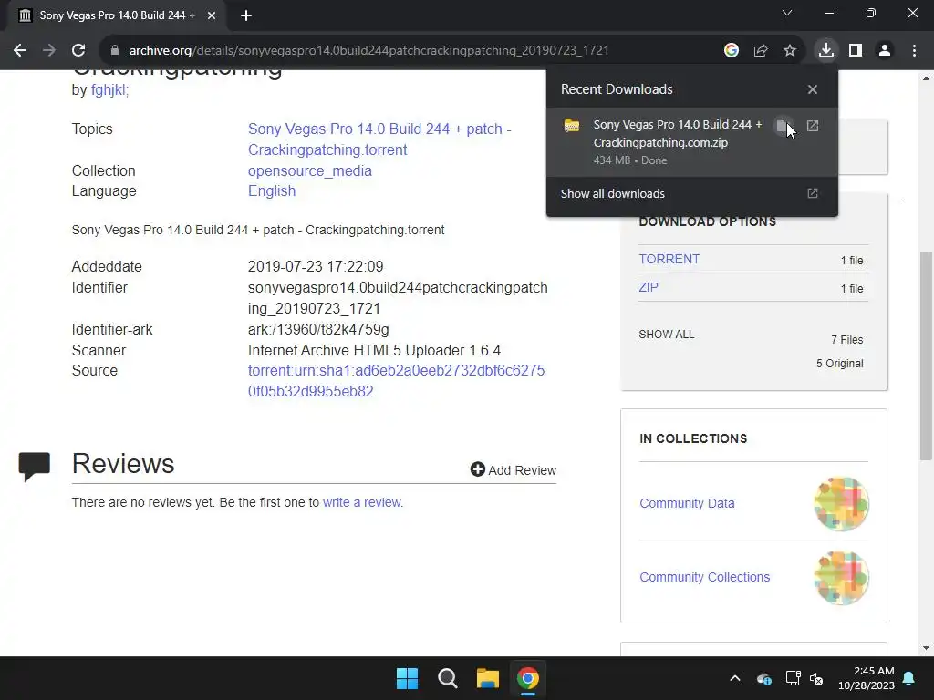
Task: Click the Internet Archive HTML5 Uploader 1.6.4 text
Action: 374,351
